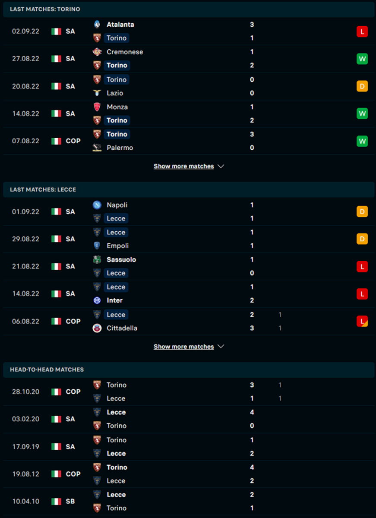Click the green W badge for Cremonese match

pyautogui.click(x=362, y=59)
